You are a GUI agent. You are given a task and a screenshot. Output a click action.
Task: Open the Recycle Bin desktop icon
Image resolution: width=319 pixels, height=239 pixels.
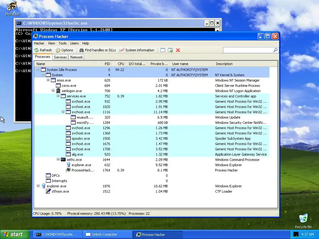(x=303, y=221)
